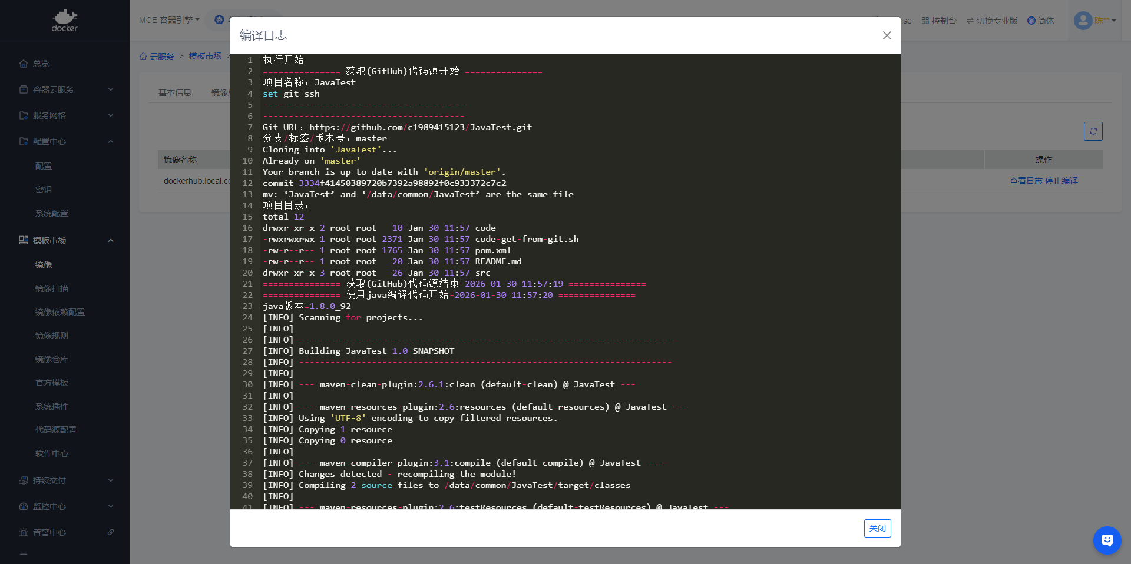
Task: Click the user avatar icon
Action: tap(1083, 21)
